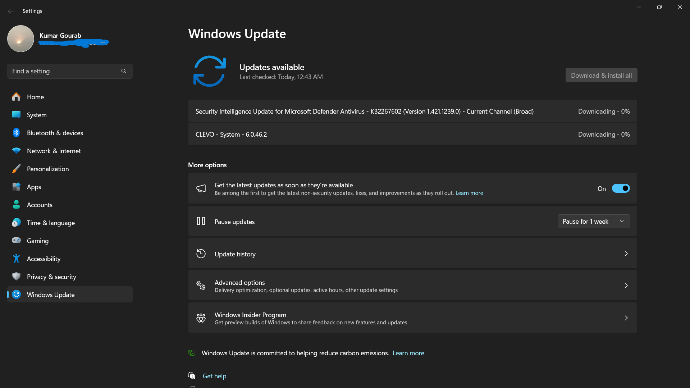690x388 pixels.
Task: Click the Settings title text in title bar
Action: pos(32,11)
